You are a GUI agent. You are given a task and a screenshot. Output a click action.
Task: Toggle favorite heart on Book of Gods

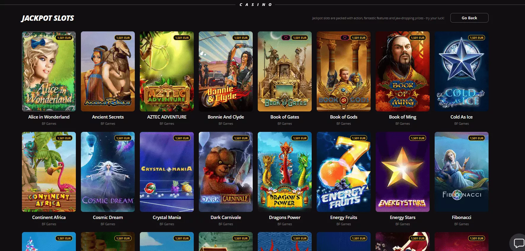(345, 38)
